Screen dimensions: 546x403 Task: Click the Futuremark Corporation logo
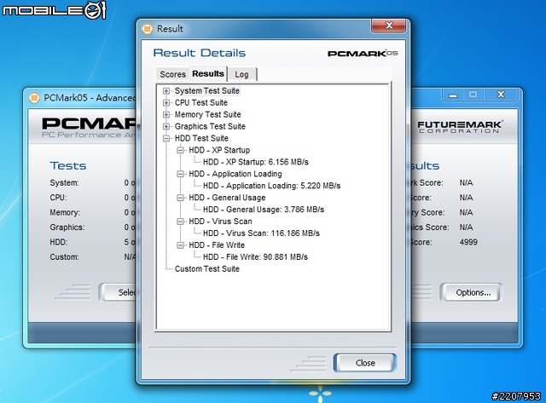(x=460, y=127)
